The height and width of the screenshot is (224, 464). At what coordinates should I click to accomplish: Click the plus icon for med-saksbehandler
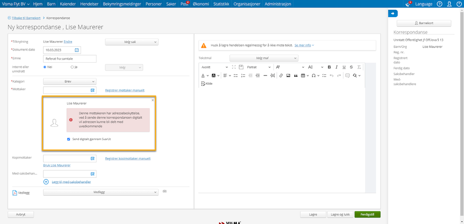[x=46, y=182]
